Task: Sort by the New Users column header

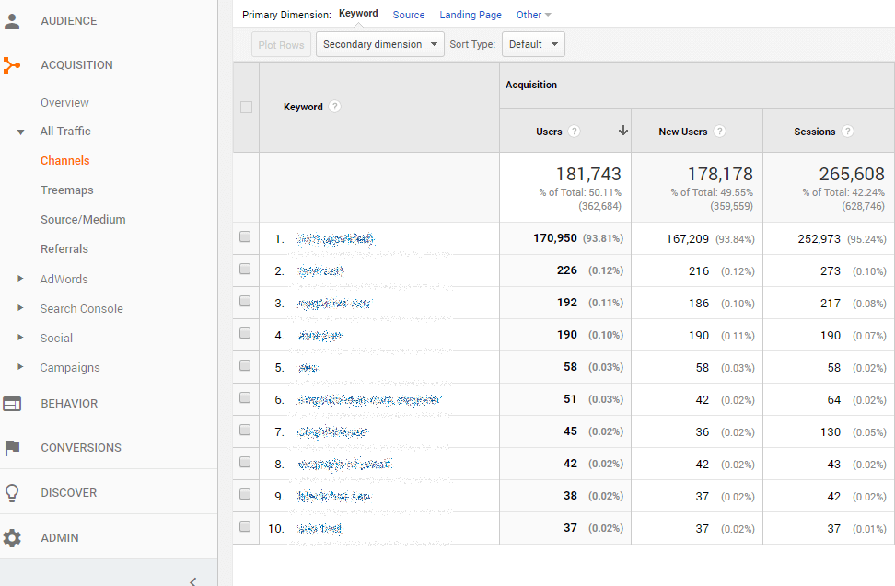Action: pyautogui.click(x=682, y=132)
